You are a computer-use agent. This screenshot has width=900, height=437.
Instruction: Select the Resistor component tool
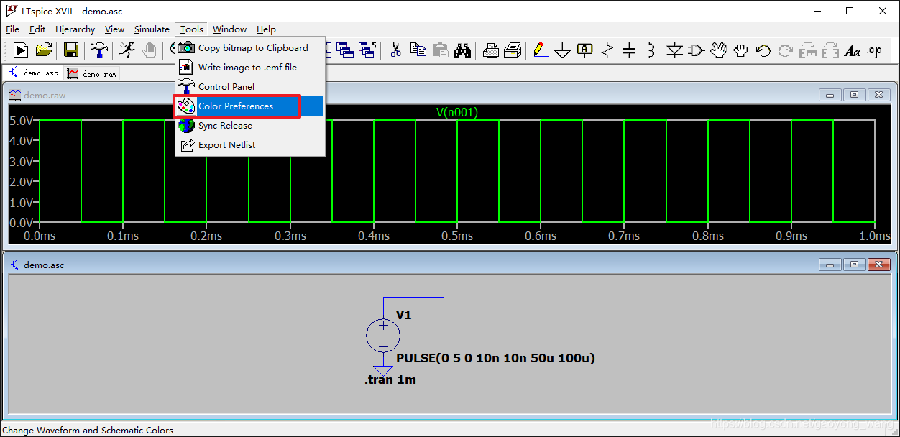point(607,50)
